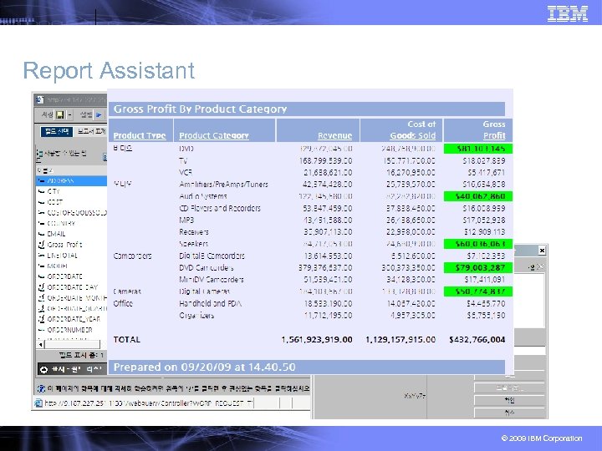This screenshot has width=602, height=451.
Task: Click the highlighted $81,103,145 gross profit cell
Action: tap(478, 149)
